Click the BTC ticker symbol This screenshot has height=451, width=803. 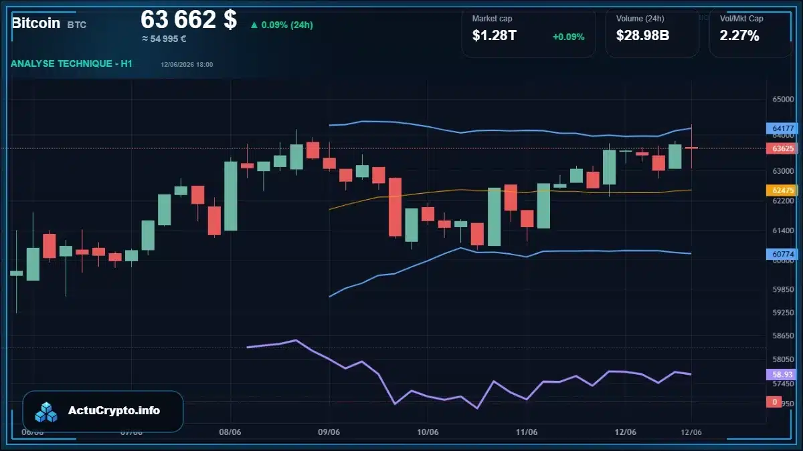76,25
